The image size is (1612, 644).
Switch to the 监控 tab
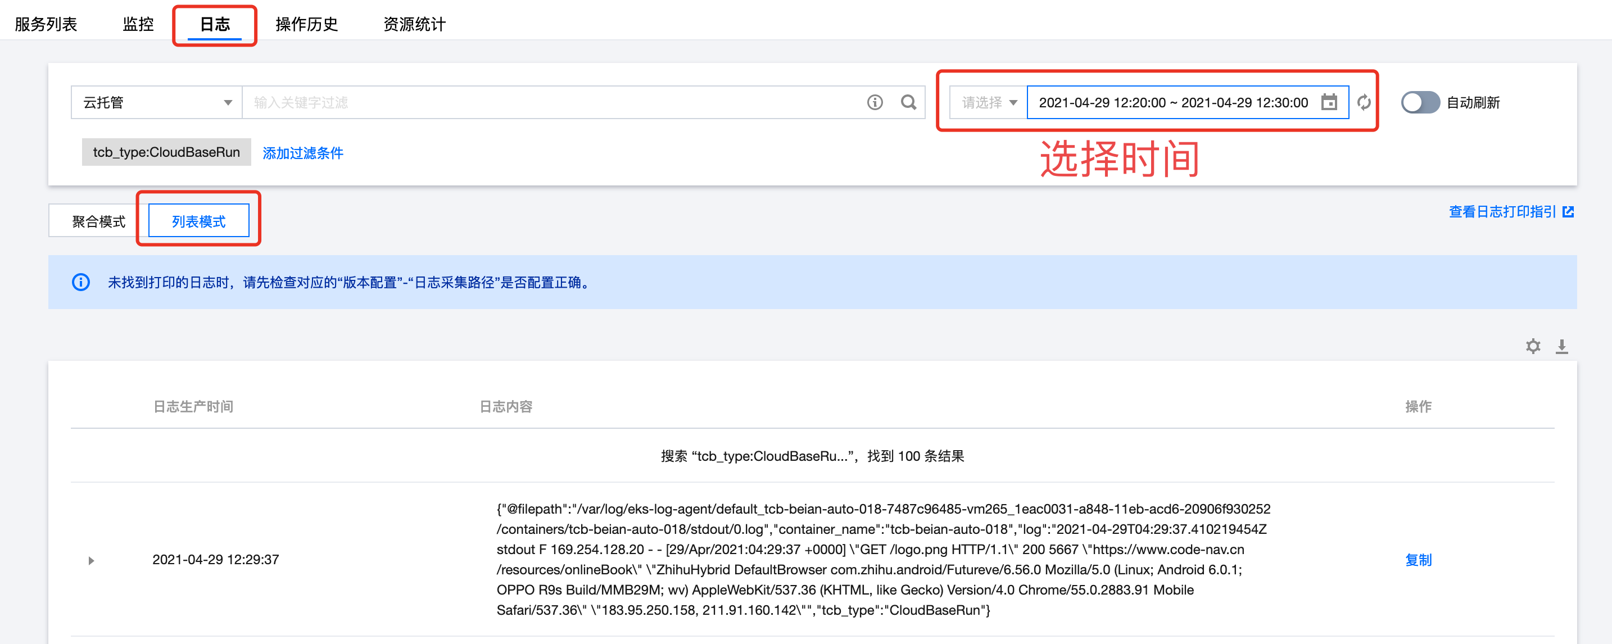point(138,24)
